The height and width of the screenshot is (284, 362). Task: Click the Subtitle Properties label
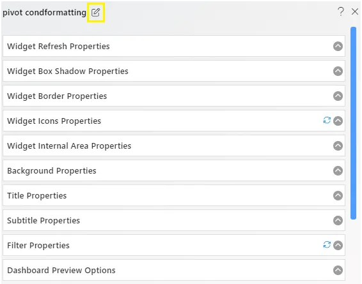pos(43,221)
